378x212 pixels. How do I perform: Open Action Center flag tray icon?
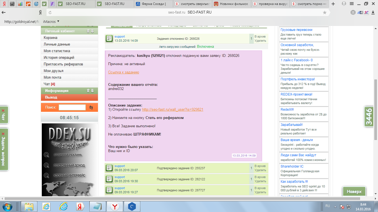coord(342,206)
